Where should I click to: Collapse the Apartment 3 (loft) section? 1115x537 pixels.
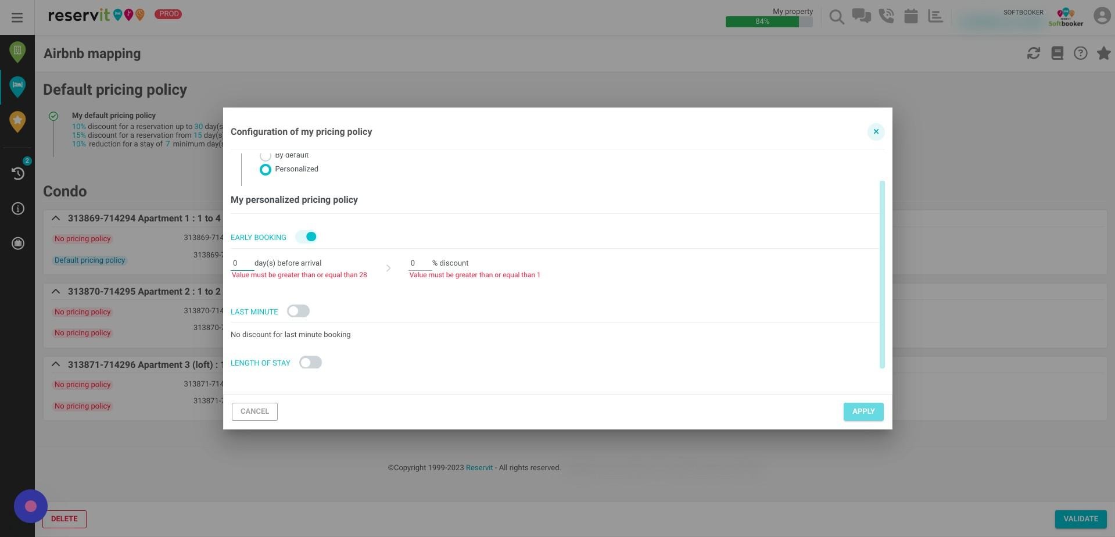pos(56,364)
